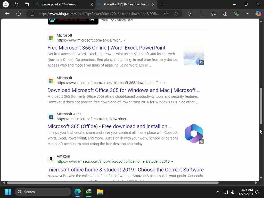The width and height of the screenshot is (264, 198).
Task: Launch the Copilot sidebar icon
Action: 258,14
